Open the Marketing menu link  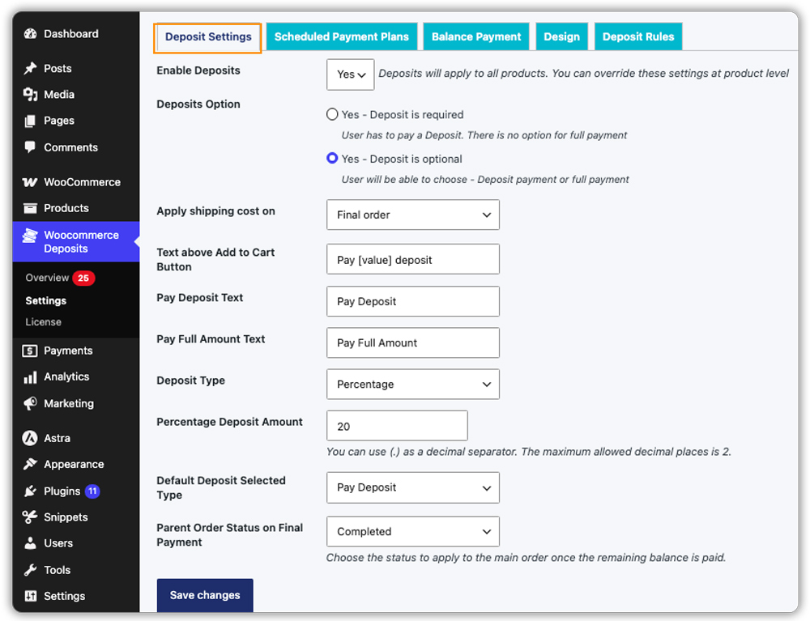coord(69,403)
